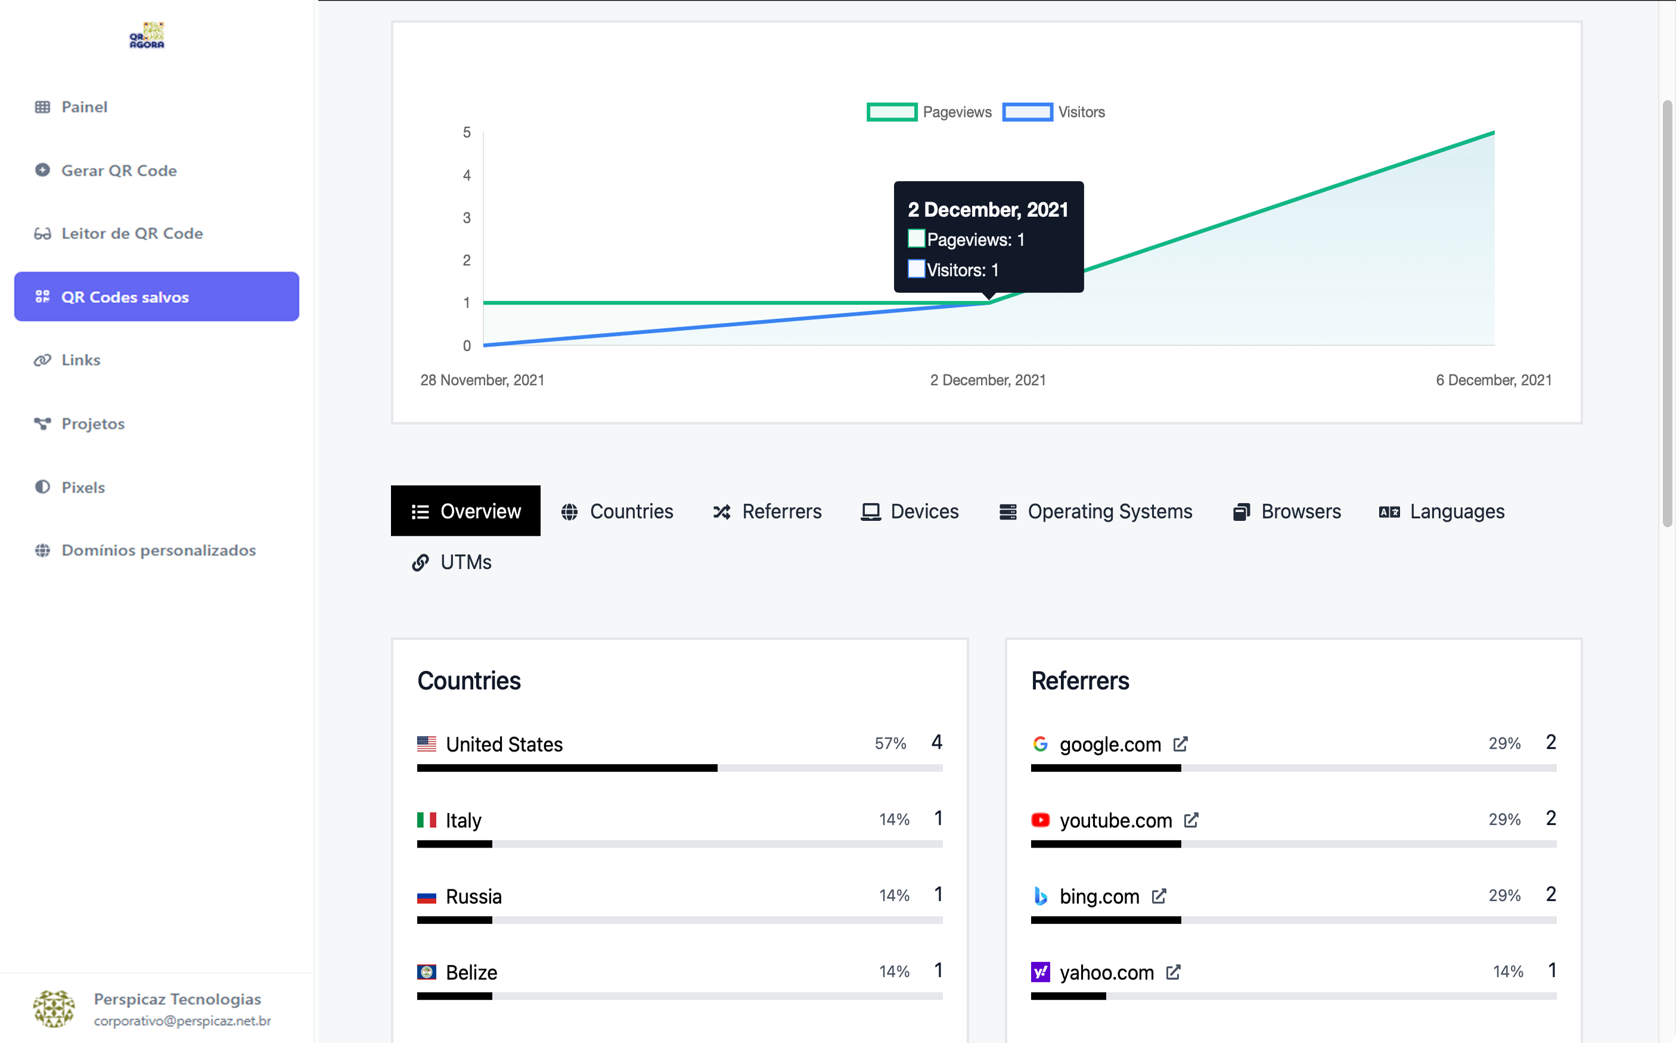This screenshot has height=1043, width=1676.
Task: Open Gerar QR Code page
Action: click(x=119, y=170)
